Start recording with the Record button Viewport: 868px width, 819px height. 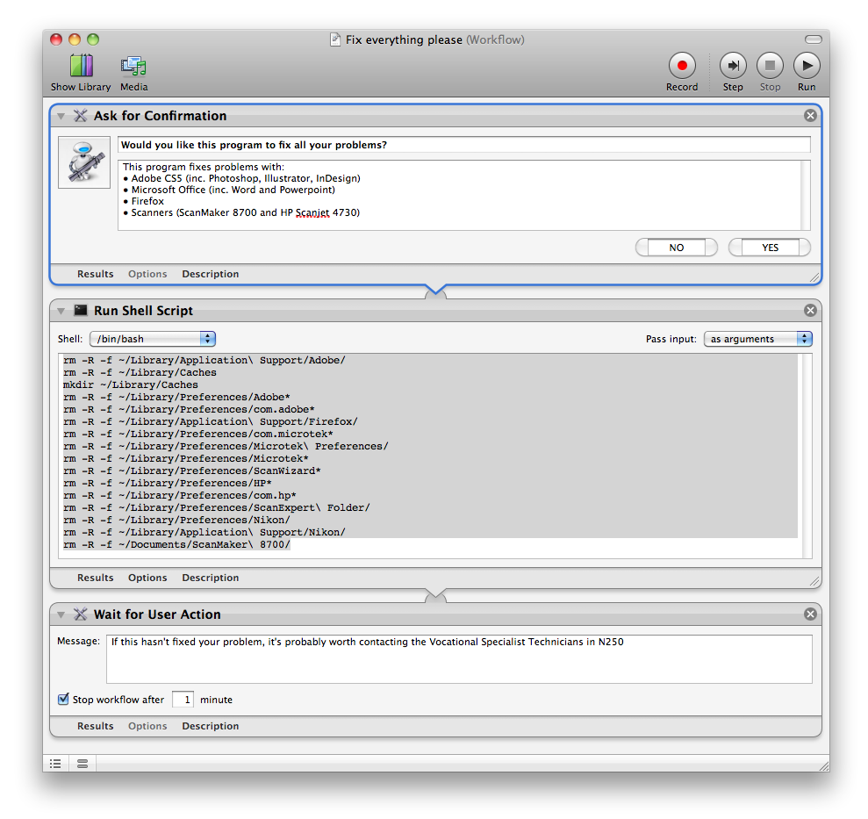[x=681, y=72]
